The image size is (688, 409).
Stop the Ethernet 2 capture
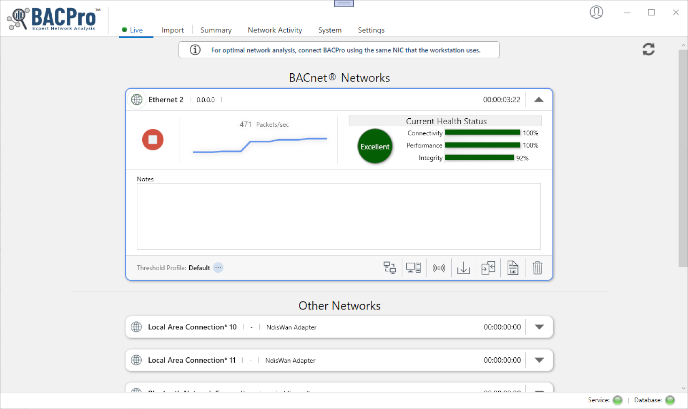coord(153,140)
